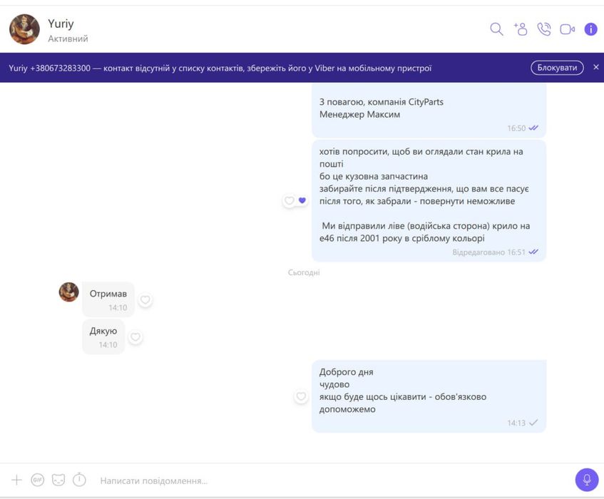This screenshot has height=499, width=604.
Task: Click the "Написати повідомлення" input field
Action: (332, 480)
